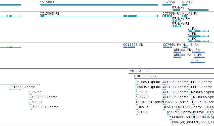This screenshot has width=214, height=126.
Task: Select the gl-PB protein label
Action: [198, 55]
